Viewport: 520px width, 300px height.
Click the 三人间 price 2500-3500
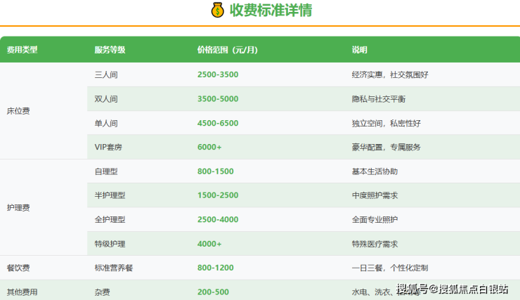[218, 74]
